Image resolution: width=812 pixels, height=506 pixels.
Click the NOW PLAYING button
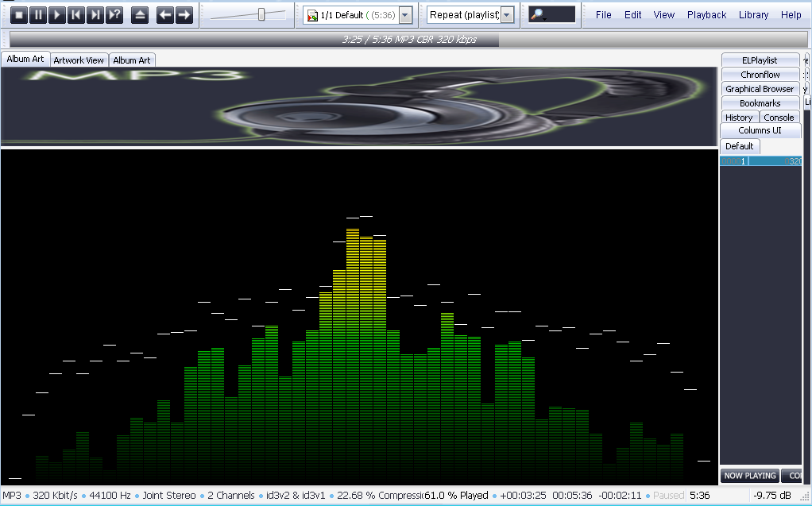coord(749,476)
